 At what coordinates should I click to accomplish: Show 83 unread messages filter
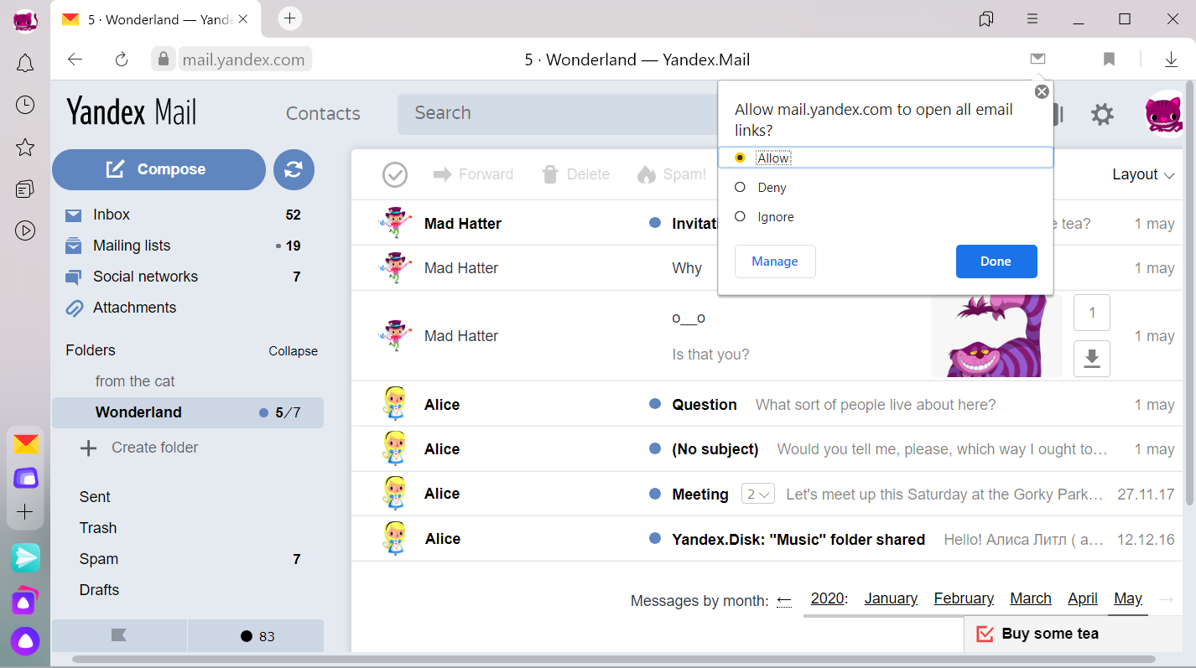click(256, 635)
